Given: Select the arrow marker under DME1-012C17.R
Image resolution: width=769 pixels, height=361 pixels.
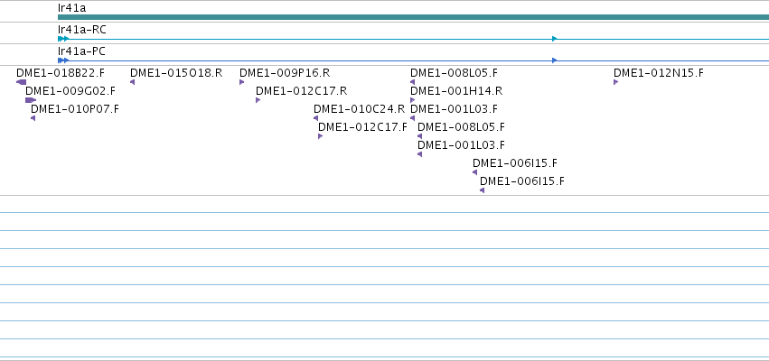Looking at the screenshot, I should [x=258, y=100].
